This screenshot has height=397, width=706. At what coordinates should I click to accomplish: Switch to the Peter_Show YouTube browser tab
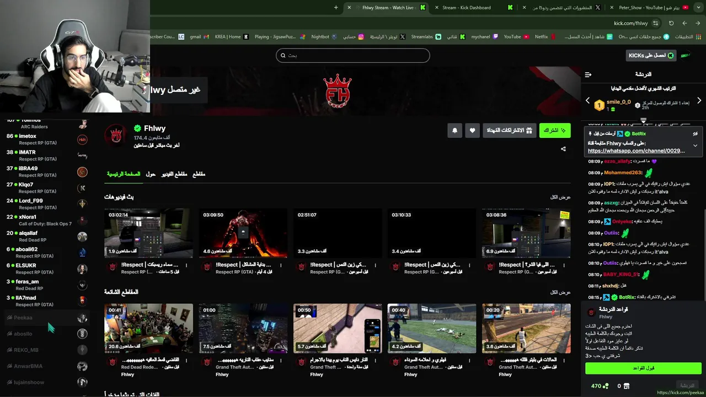pyautogui.click(x=649, y=8)
